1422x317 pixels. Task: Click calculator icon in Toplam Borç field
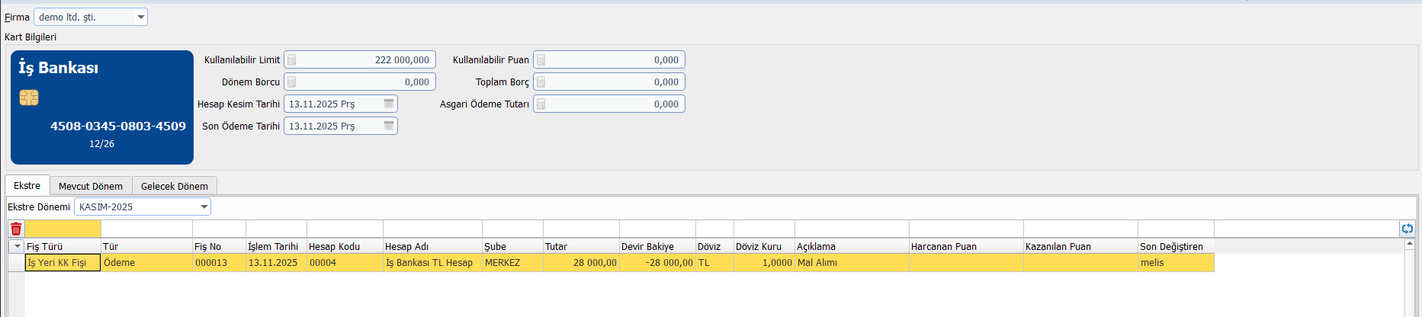tap(541, 82)
